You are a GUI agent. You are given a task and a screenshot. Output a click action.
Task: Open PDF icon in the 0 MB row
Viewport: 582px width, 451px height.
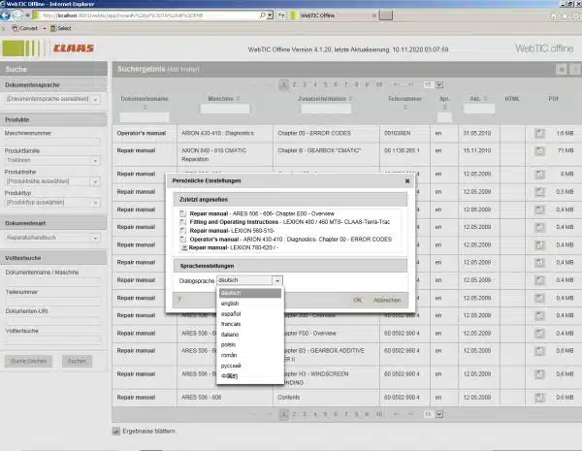539,174
